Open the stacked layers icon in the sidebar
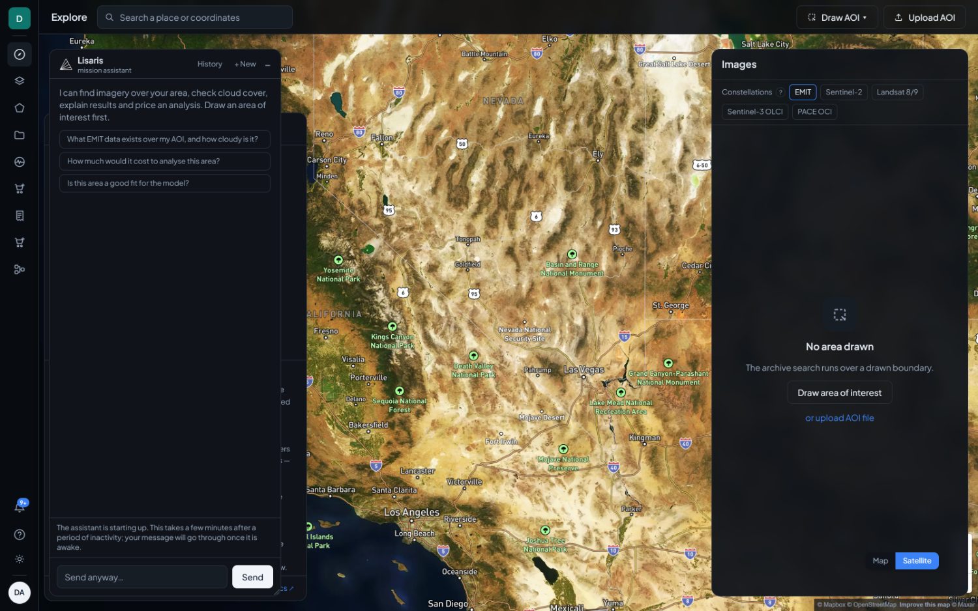The image size is (978, 611). [x=20, y=81]
